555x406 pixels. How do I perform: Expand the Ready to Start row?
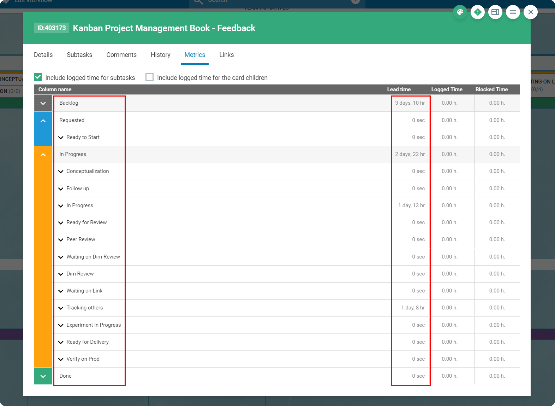pyautogui.click(x=61, y=138)
